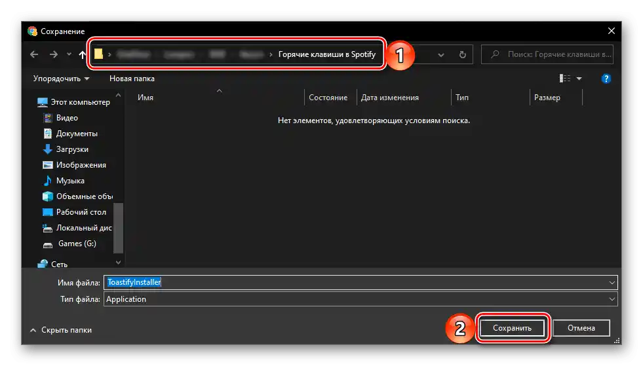
Task: Open the 'Объемные объекты' folder
Action: [77, 196]
